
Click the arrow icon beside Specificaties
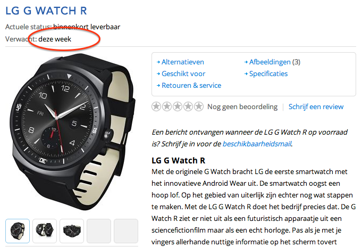[x=246, y=74]
